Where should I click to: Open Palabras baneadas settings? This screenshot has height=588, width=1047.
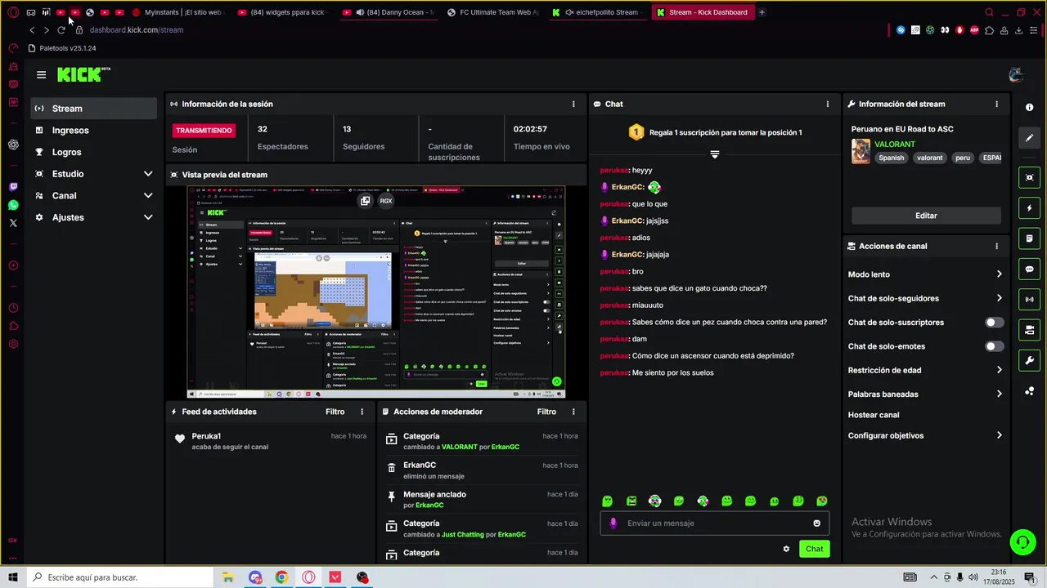(925, 394)
